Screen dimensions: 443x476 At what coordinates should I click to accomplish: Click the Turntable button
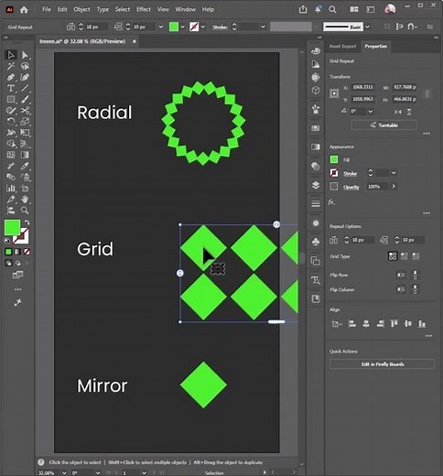click(x=384, y=125)
